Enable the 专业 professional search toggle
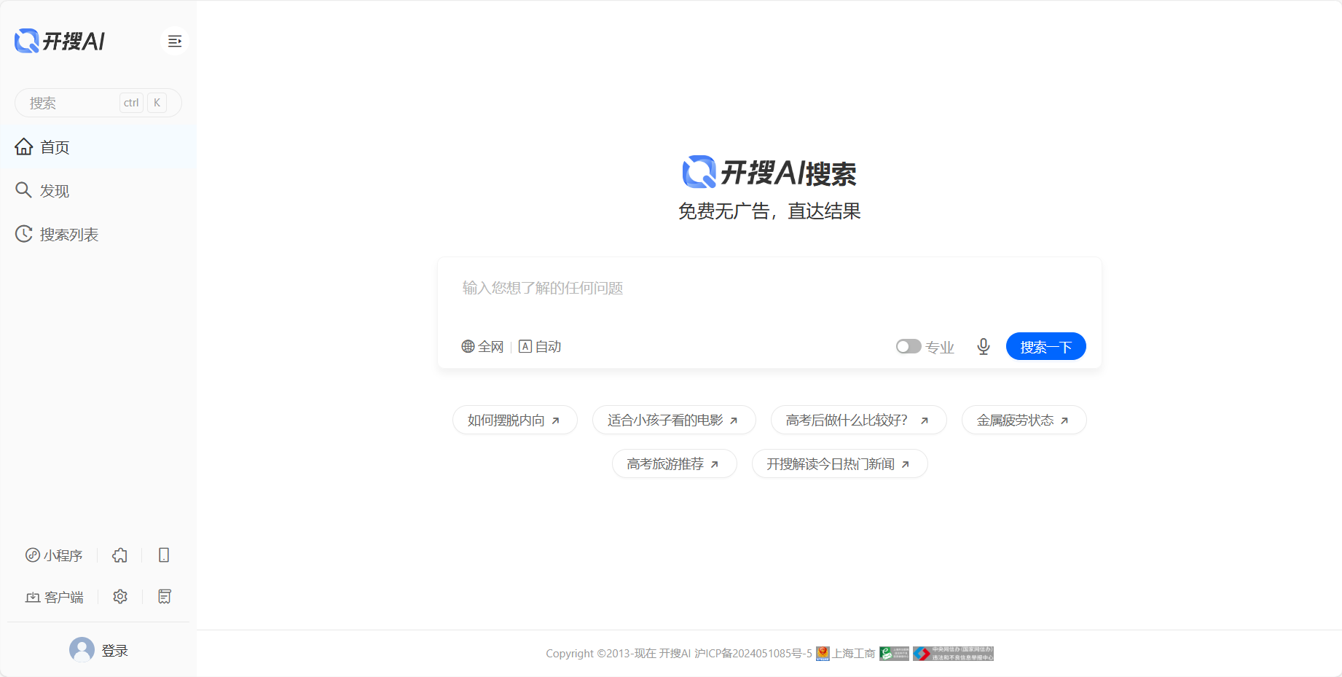Viewport: 1342px width, 677px height. [x=909, y=346]
